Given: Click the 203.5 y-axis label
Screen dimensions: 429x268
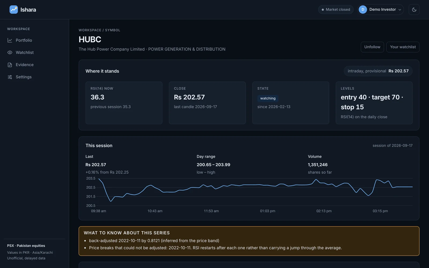Looking at the screenshot, I should click(91, 178).
